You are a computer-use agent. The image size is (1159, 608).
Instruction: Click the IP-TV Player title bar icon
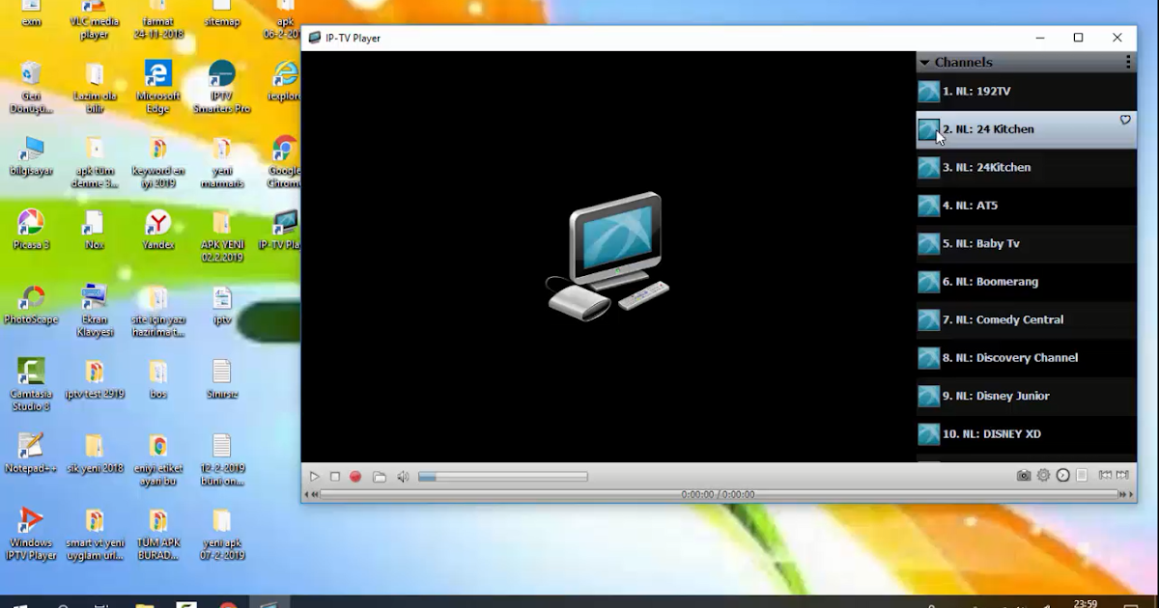click(314, 38)
